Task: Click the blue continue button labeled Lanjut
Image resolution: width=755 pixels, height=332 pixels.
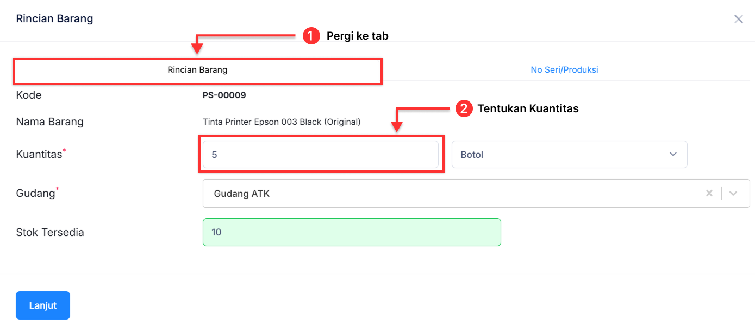Action: pos(42,305)
